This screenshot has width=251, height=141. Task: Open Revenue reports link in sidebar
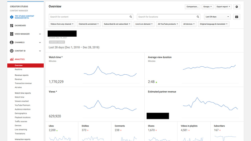pos(21,75)
